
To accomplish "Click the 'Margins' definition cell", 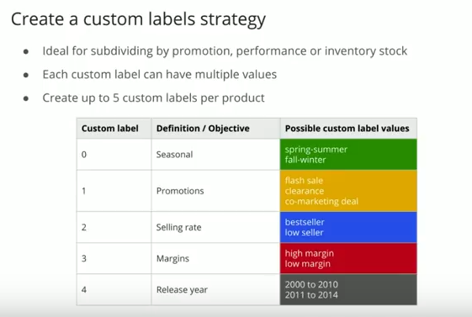I will coord(216,259).
